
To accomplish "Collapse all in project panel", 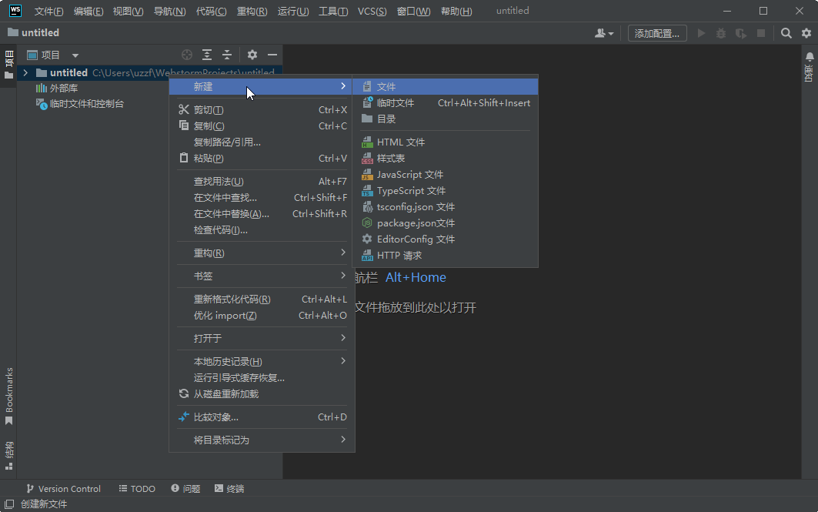I will click(x=227, y=55).
